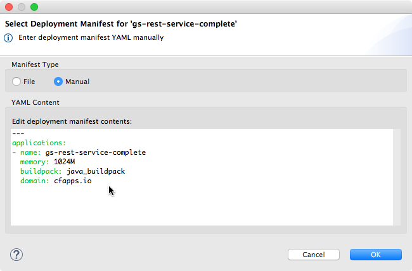Click the '---' document start line

[18, 133]
